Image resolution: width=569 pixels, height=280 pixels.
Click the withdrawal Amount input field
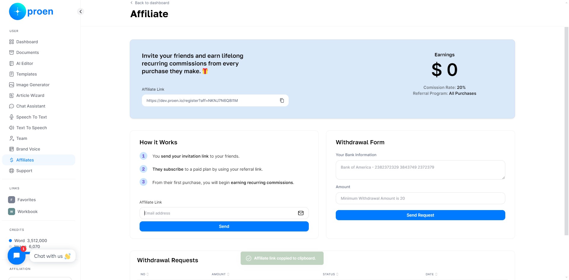(420, 198)
